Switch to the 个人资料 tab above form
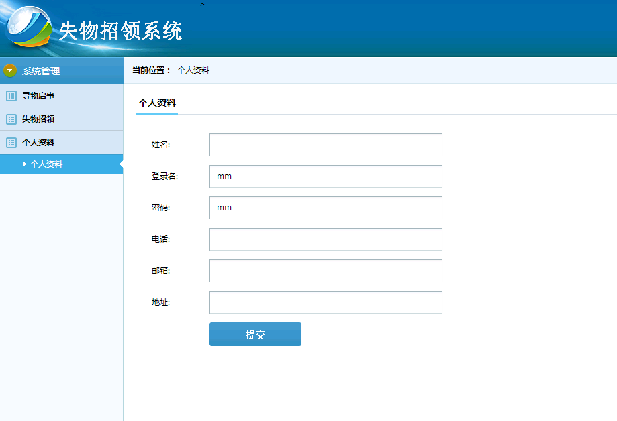Screen dimensions: 617x421 point(157,103)
